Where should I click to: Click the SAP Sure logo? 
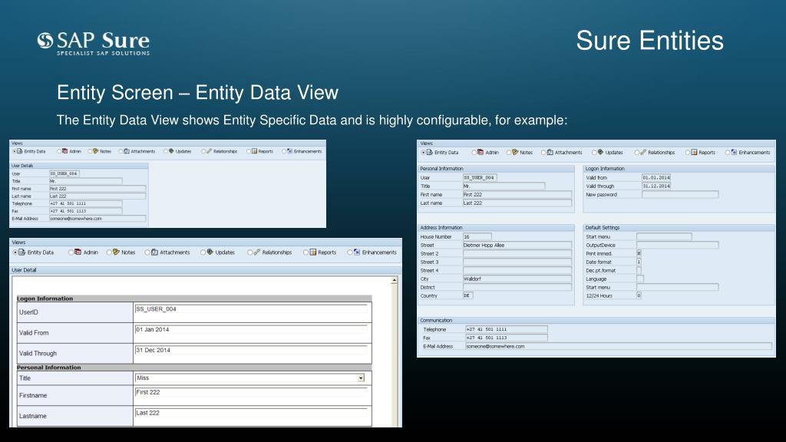93,43
